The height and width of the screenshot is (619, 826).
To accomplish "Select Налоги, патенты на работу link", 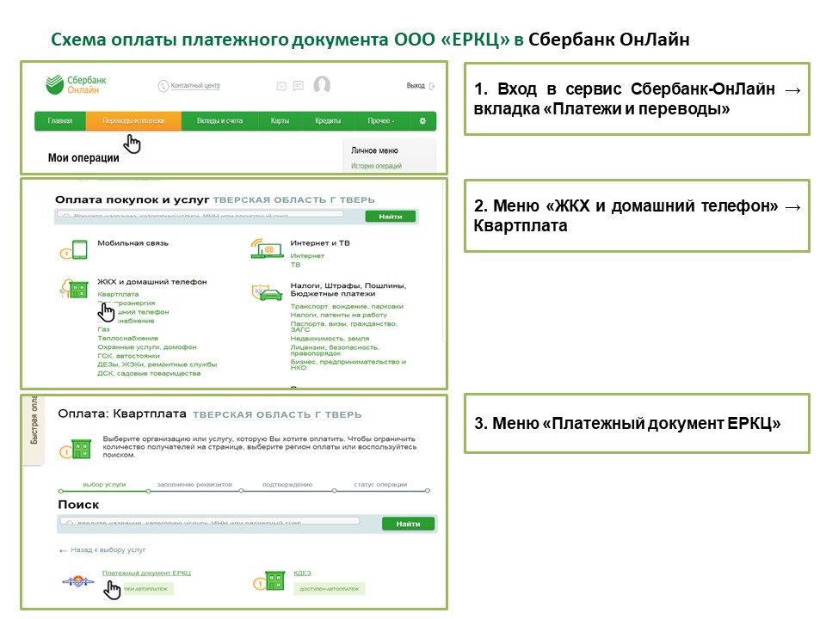I will [x=339, y=315].
